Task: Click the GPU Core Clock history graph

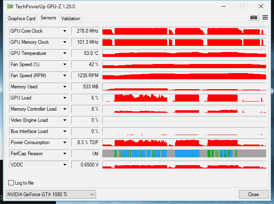Action: [184, 31]
